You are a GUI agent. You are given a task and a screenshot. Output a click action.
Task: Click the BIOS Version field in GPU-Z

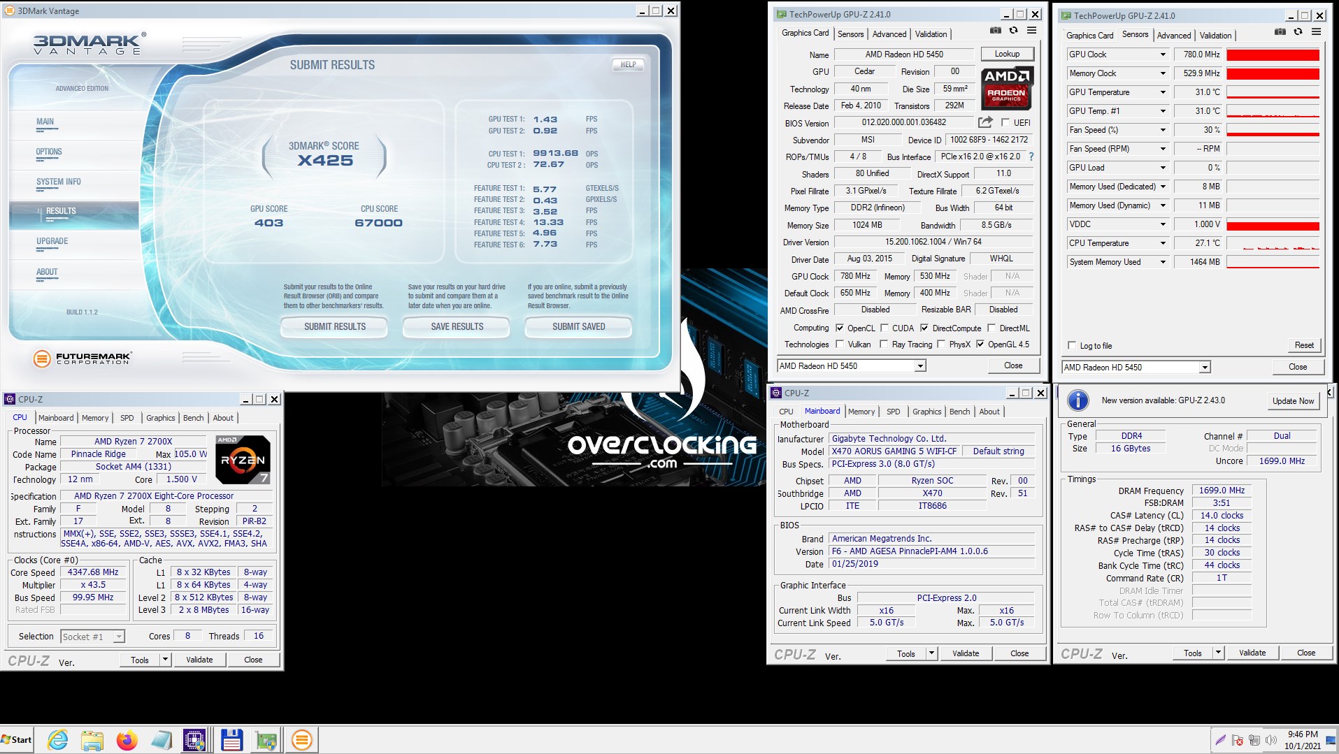(x=903, y=122)
